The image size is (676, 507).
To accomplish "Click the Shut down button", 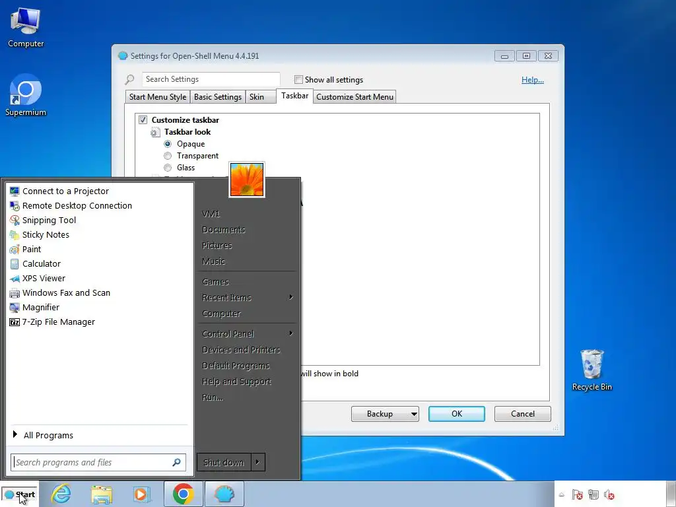I will click(224, 462).
